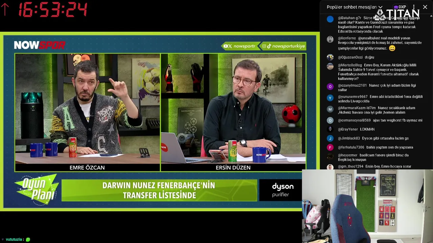This screenshot has width=433, height=243.
Task: Click the pink 'F' avatar of @ferhatulu7306
Action: [330, 147]
